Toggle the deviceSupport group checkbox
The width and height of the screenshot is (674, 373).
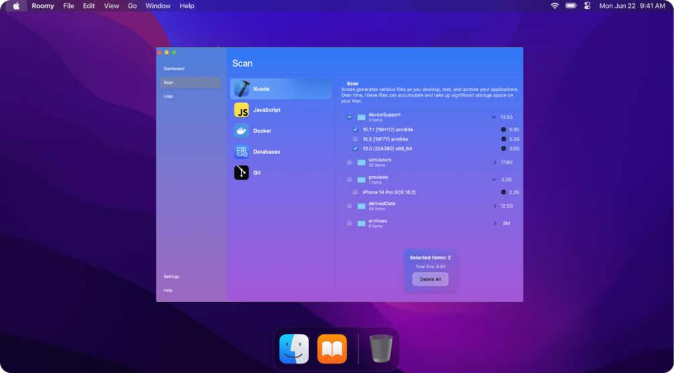(x=349, y=117)
